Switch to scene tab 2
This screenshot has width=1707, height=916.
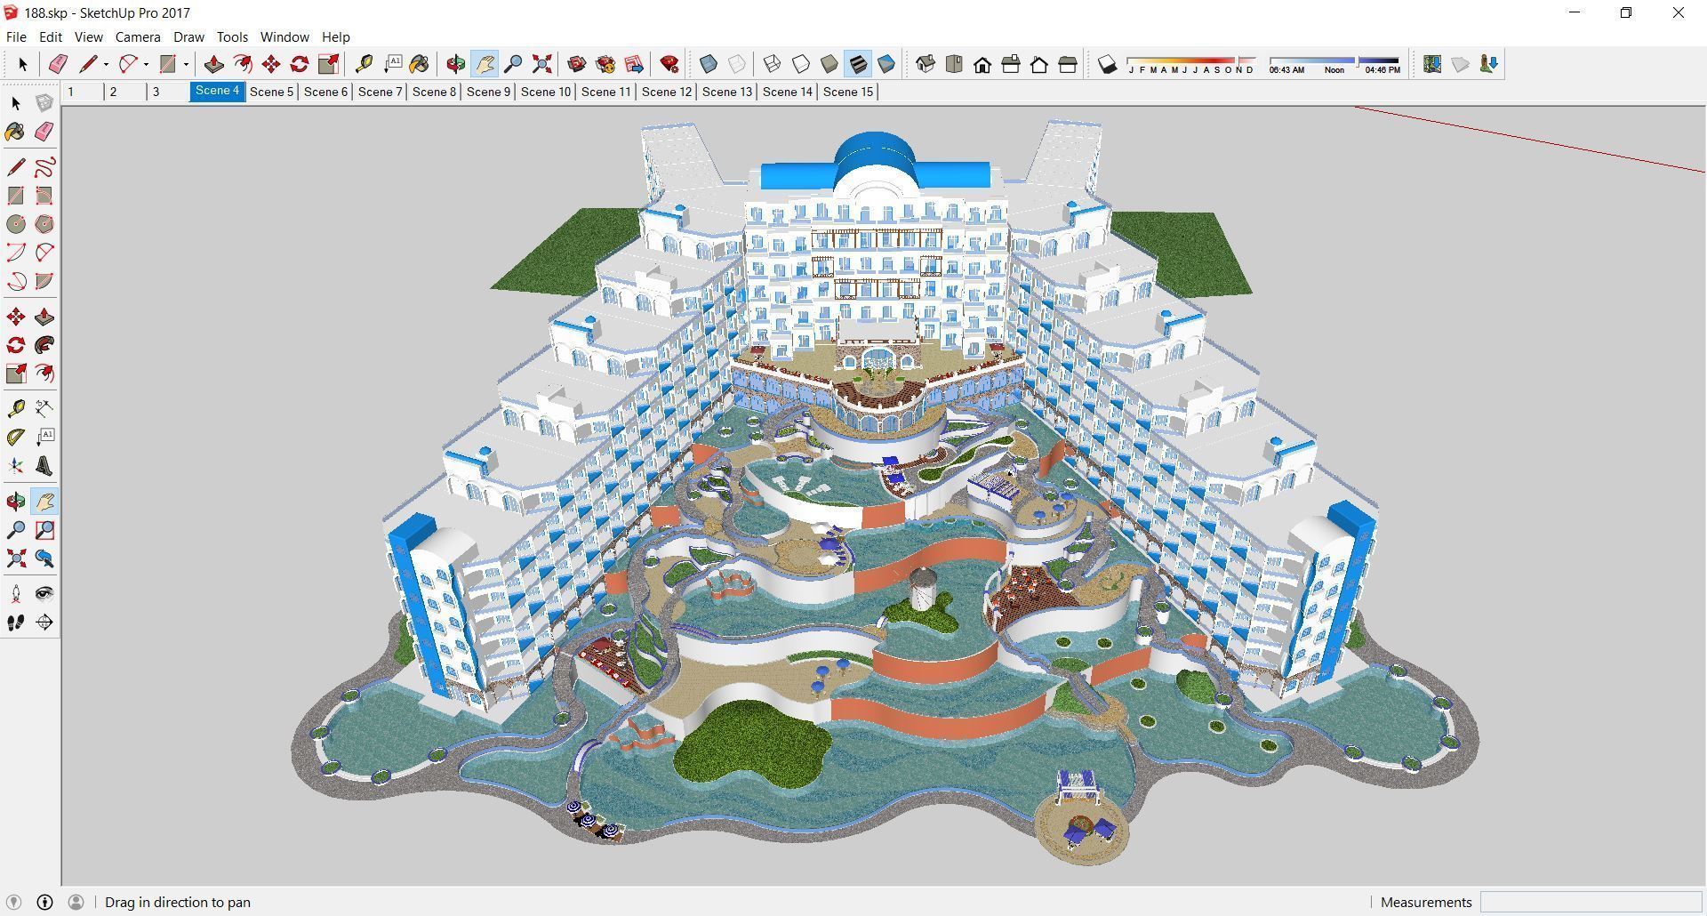(124, 92)
